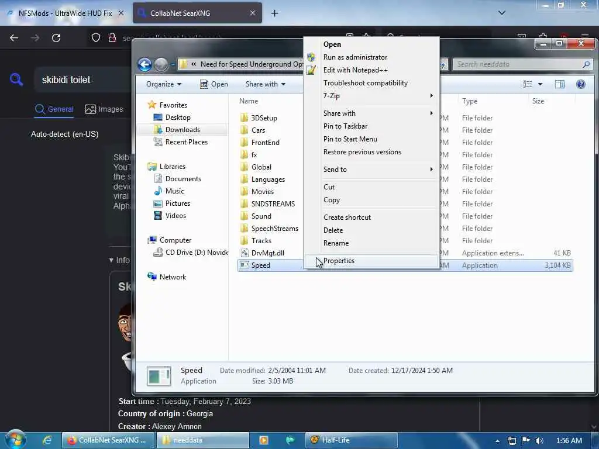Click the browser reload icon
Viewport: 599px width, 449px height.
click(56, 38)
